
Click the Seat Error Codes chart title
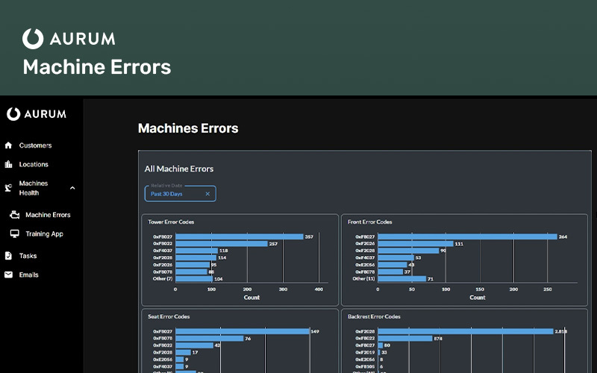(169, 316)
